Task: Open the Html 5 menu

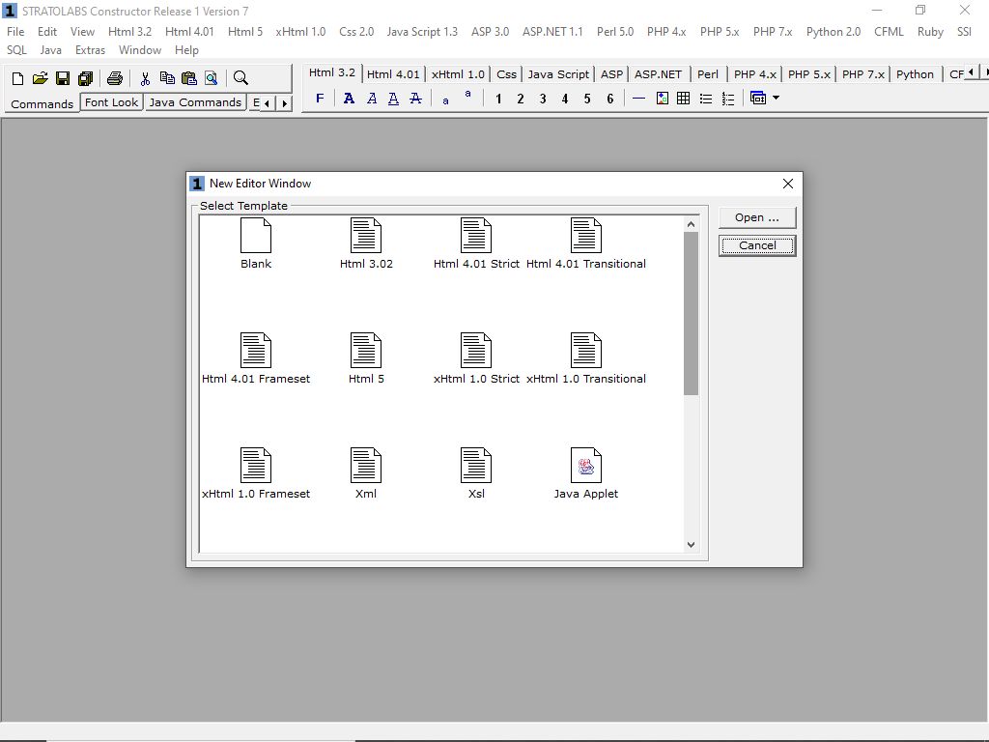Action: click(x=244, y=32)
